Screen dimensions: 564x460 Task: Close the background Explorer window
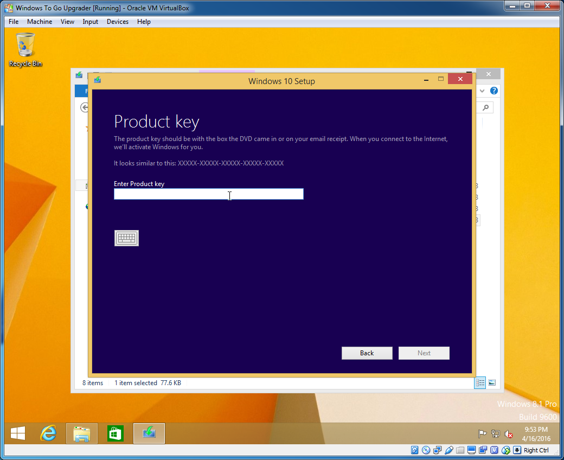pyautogui.click(x=489, y=74)
